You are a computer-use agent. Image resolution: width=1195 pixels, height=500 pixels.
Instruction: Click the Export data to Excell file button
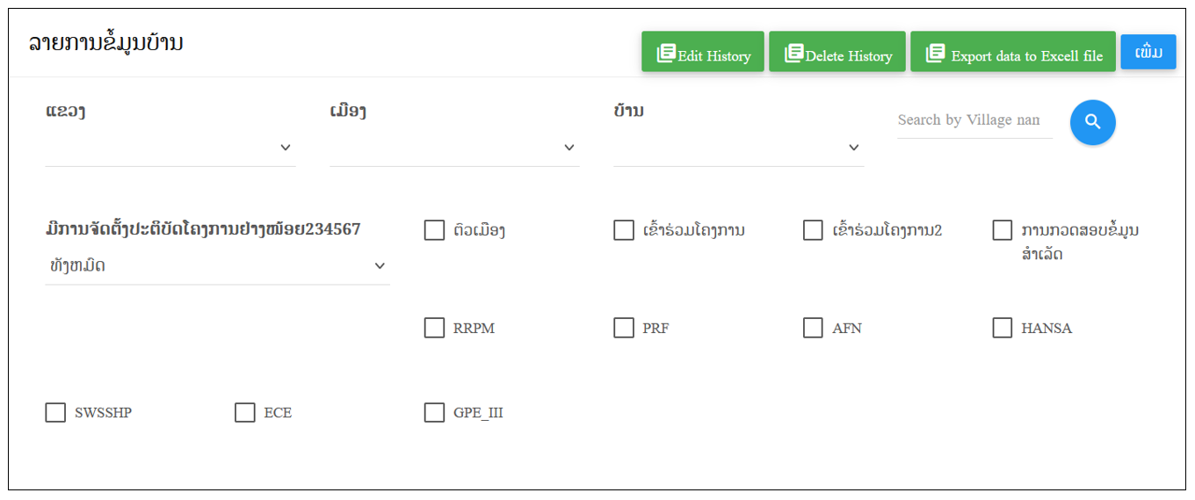coord(1013,52)
